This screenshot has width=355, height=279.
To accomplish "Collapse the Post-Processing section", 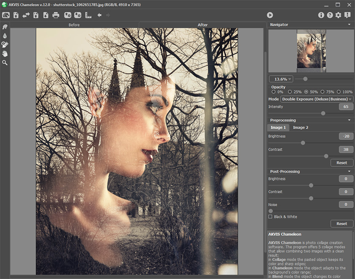I will (x=349, y=171).
